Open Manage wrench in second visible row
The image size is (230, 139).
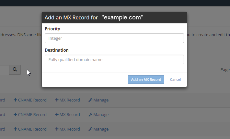98,115
